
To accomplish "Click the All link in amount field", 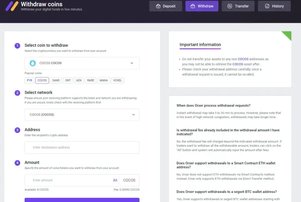I will click(x=115, y=180).
